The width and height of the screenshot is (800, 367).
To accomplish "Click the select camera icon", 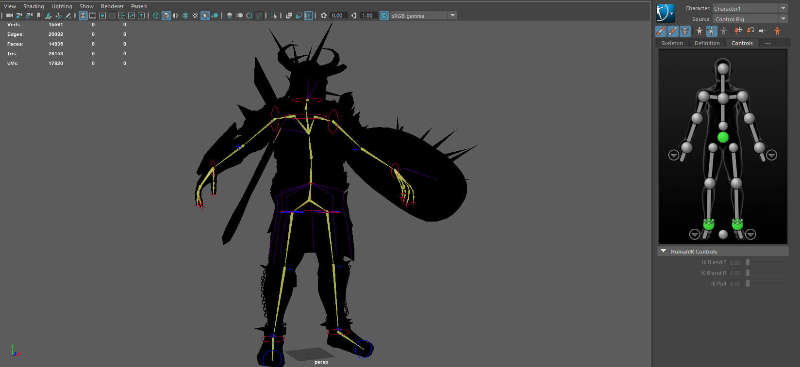I will [9, 16].
